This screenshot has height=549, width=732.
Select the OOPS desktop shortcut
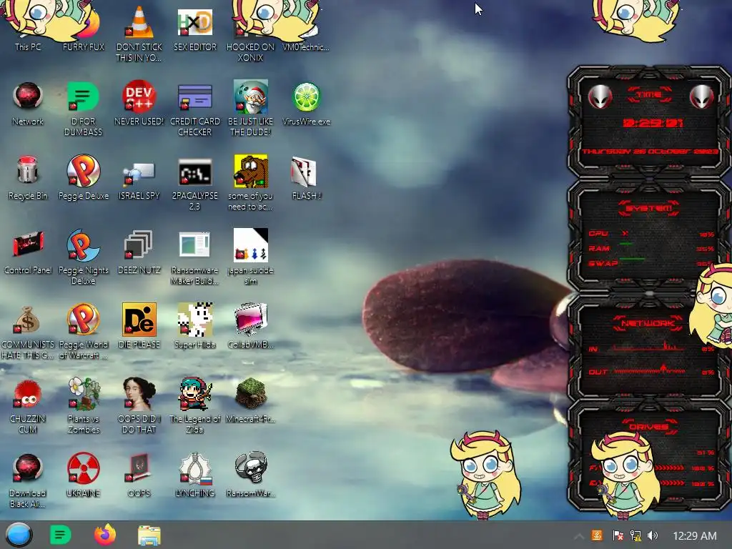(139, 475)
